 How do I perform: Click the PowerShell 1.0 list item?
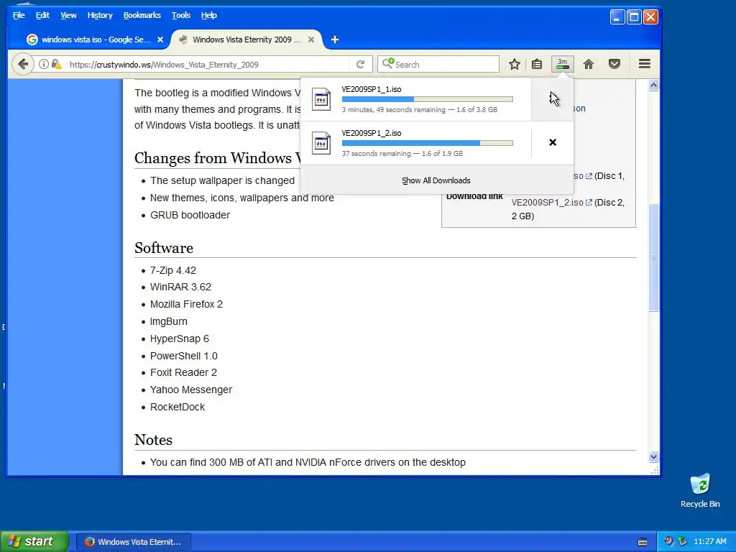183,356
